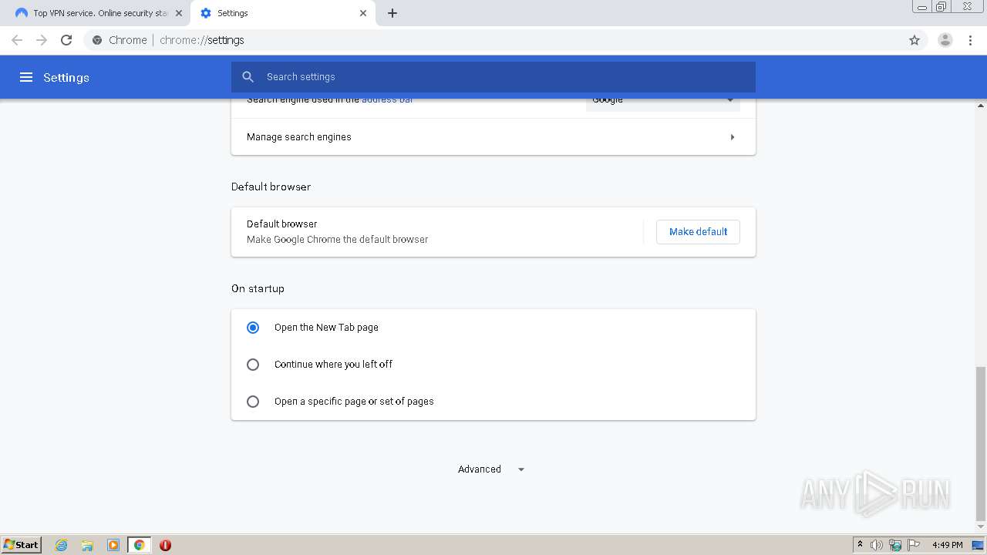The width and height of the screenshot is (987, 555).
Task: Click the taskbar clock 4:49 PM
Action: [x=947, y=545]
